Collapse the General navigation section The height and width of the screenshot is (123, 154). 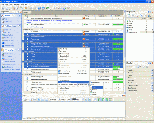pyautogui.click(x=19, y=15)
